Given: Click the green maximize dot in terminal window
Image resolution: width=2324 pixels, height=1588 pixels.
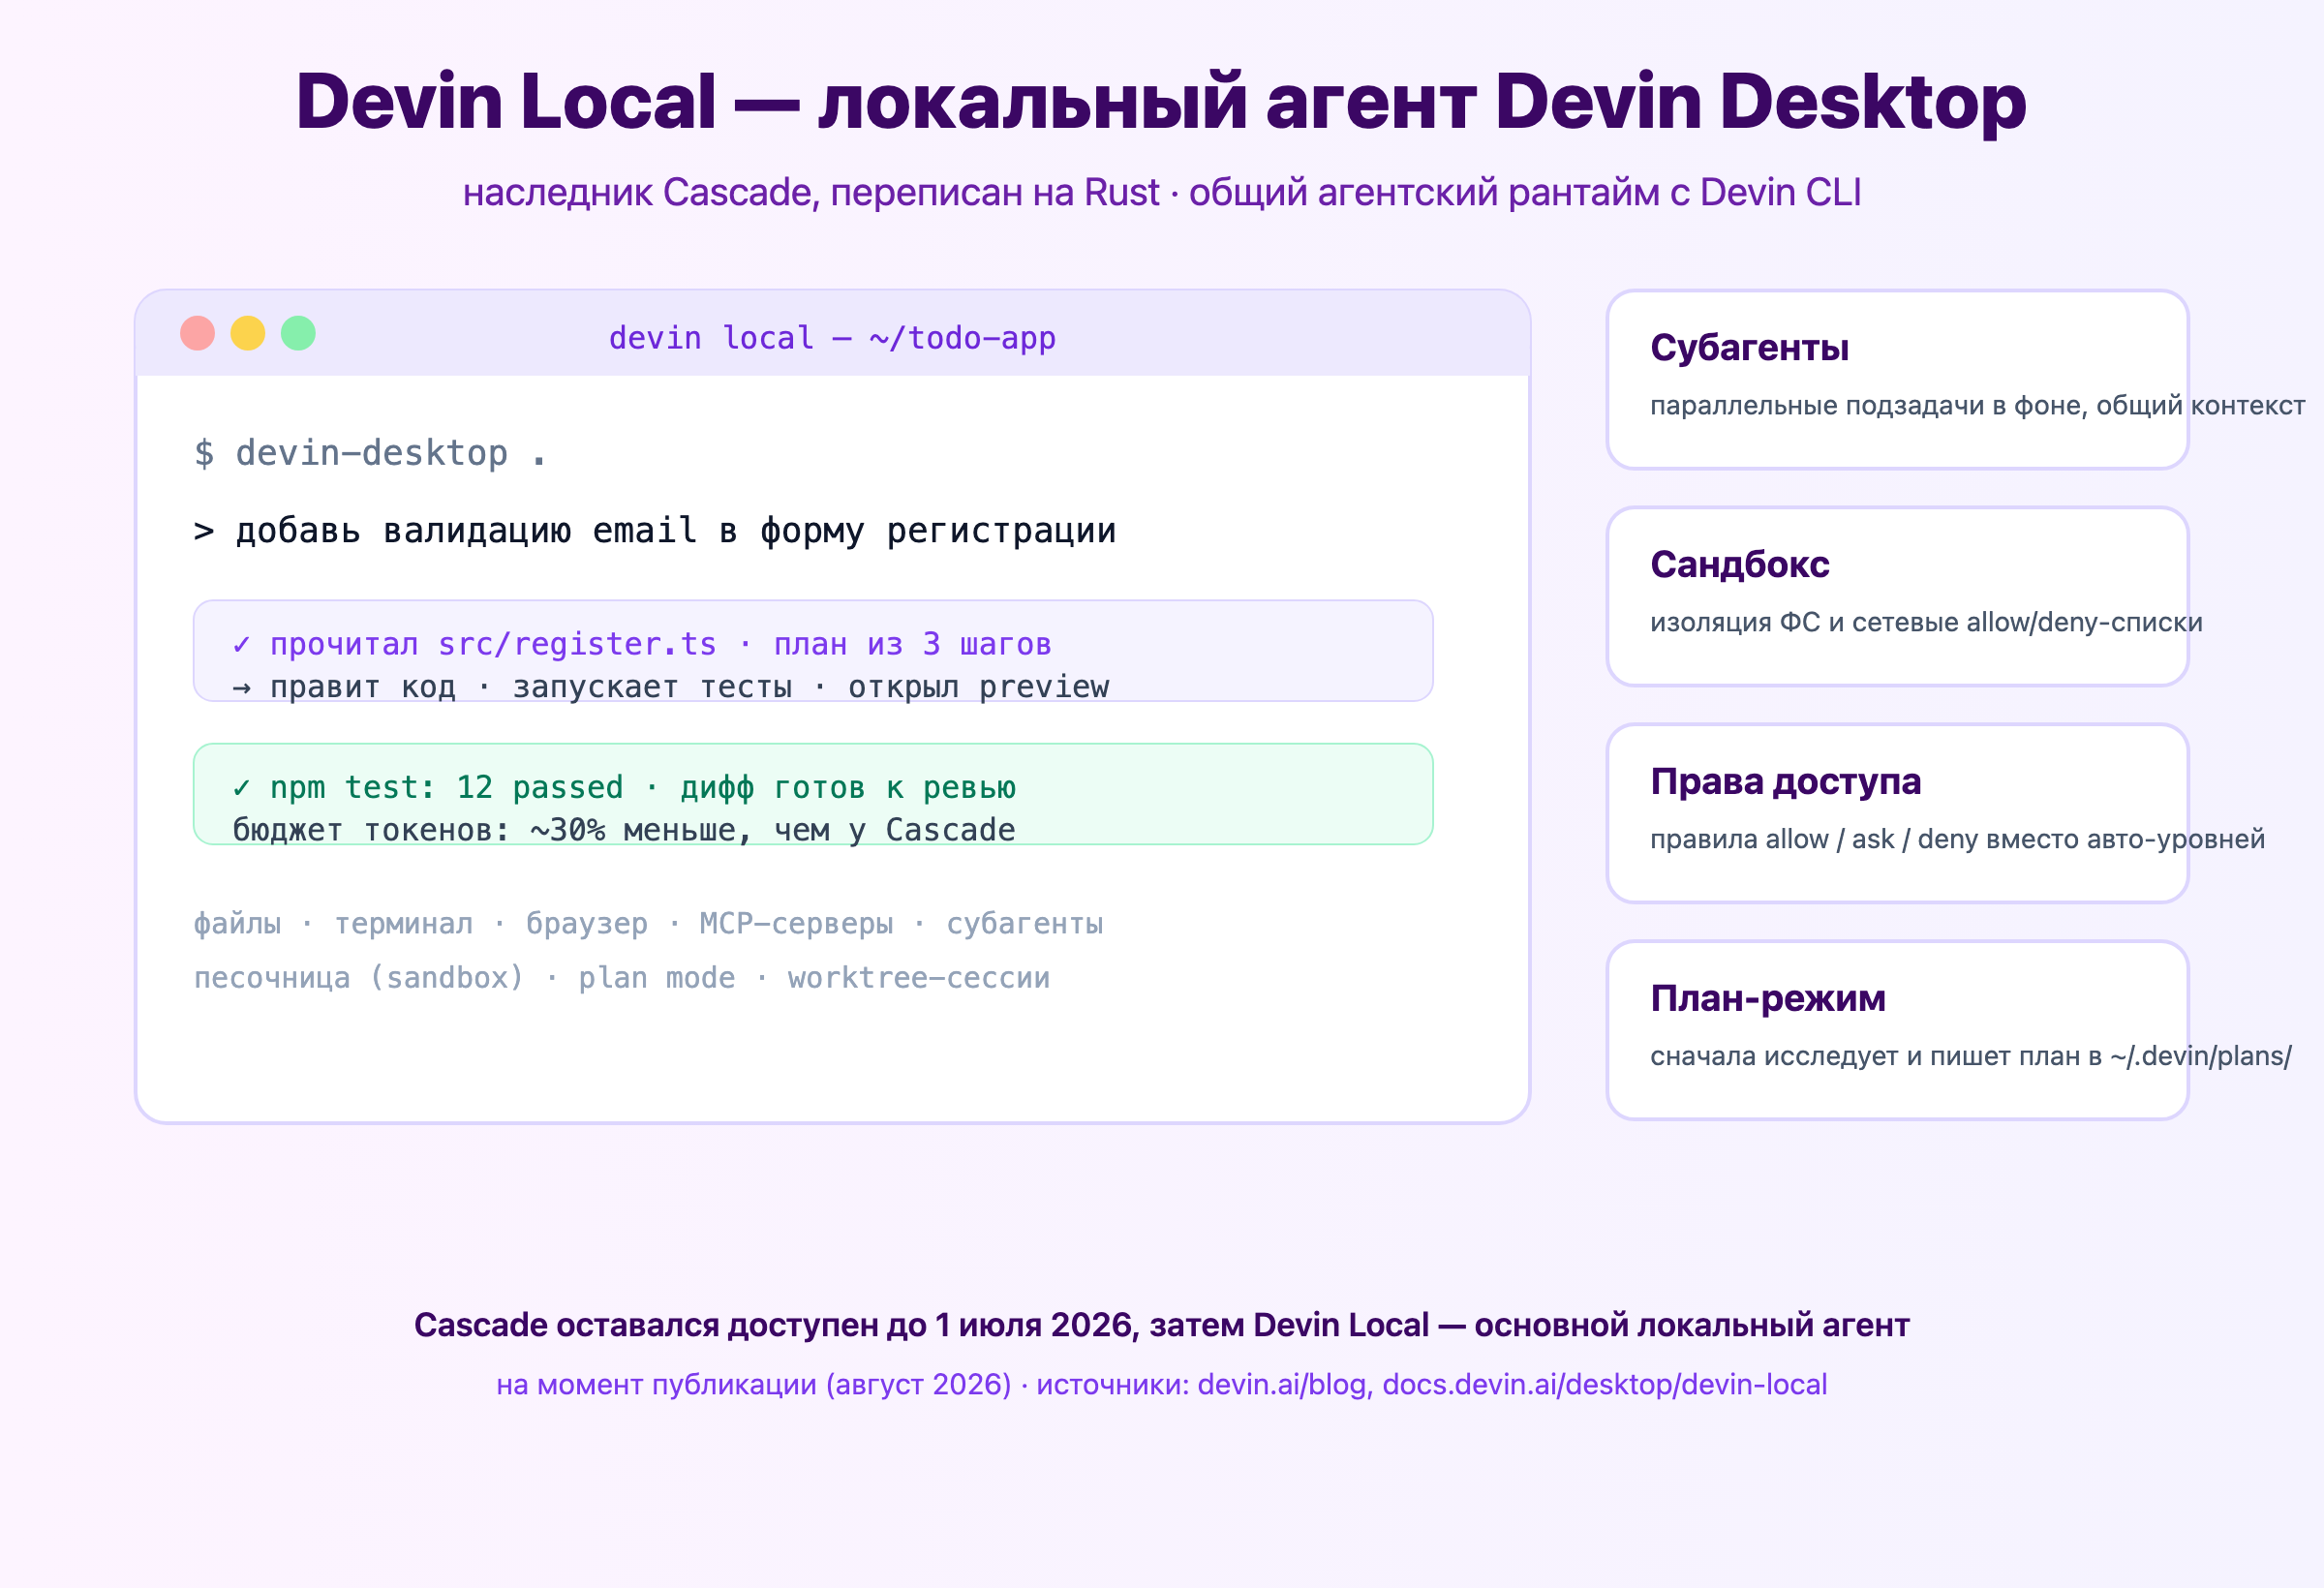Looking at the screenshot, I should click(x=298, y=333).
